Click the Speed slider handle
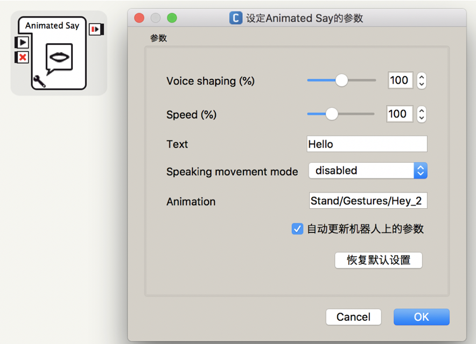 tap(332, 114)
